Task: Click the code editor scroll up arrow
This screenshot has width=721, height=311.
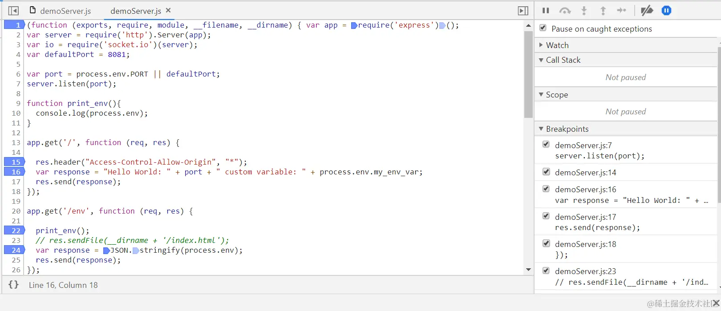Action: (x=528, y=25)
